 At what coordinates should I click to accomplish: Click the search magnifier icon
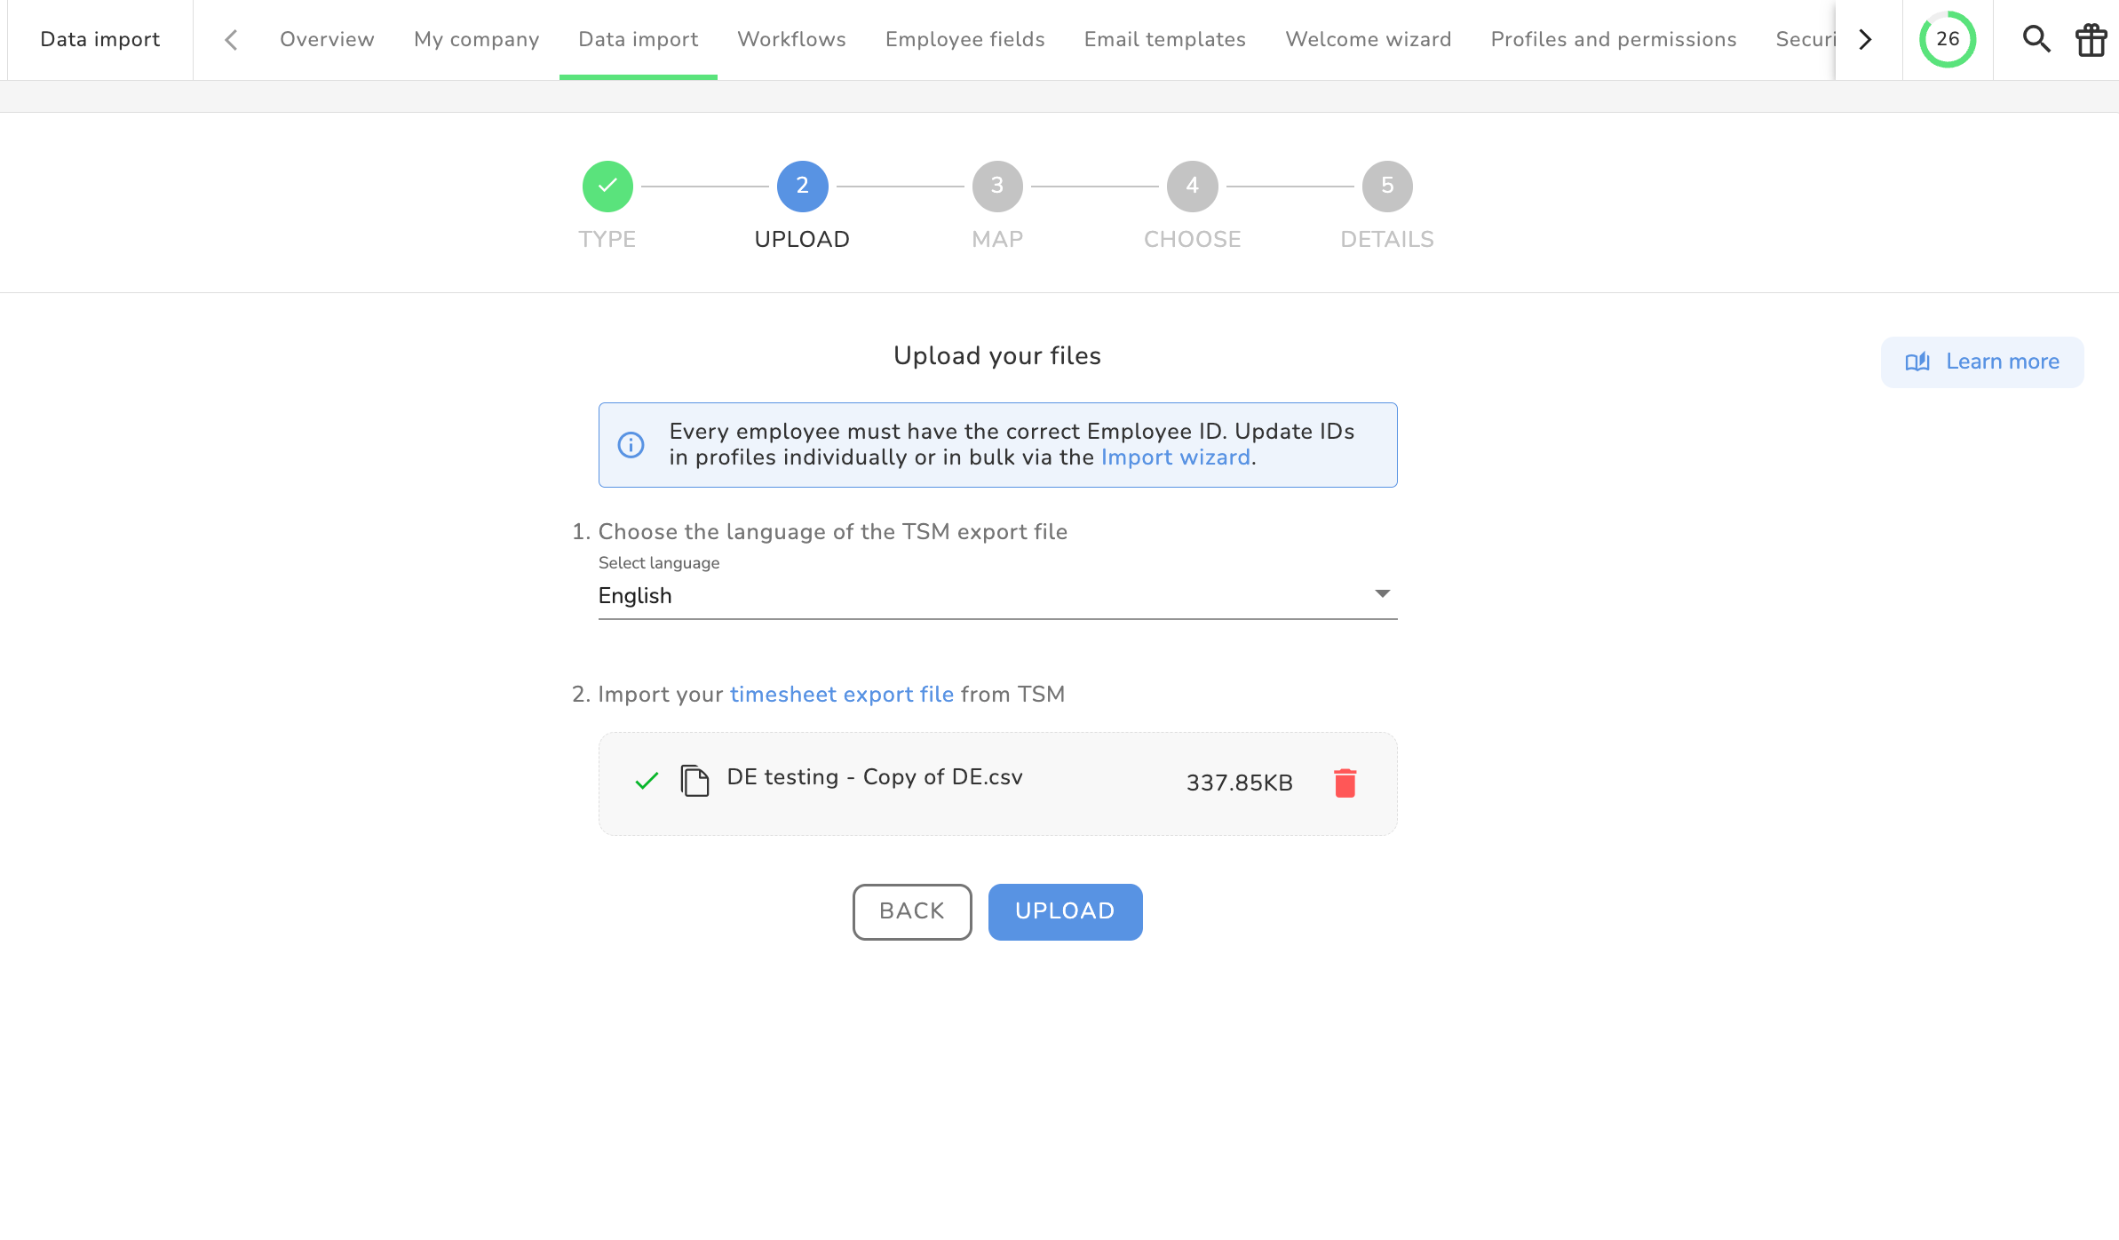pos(2036,39)
